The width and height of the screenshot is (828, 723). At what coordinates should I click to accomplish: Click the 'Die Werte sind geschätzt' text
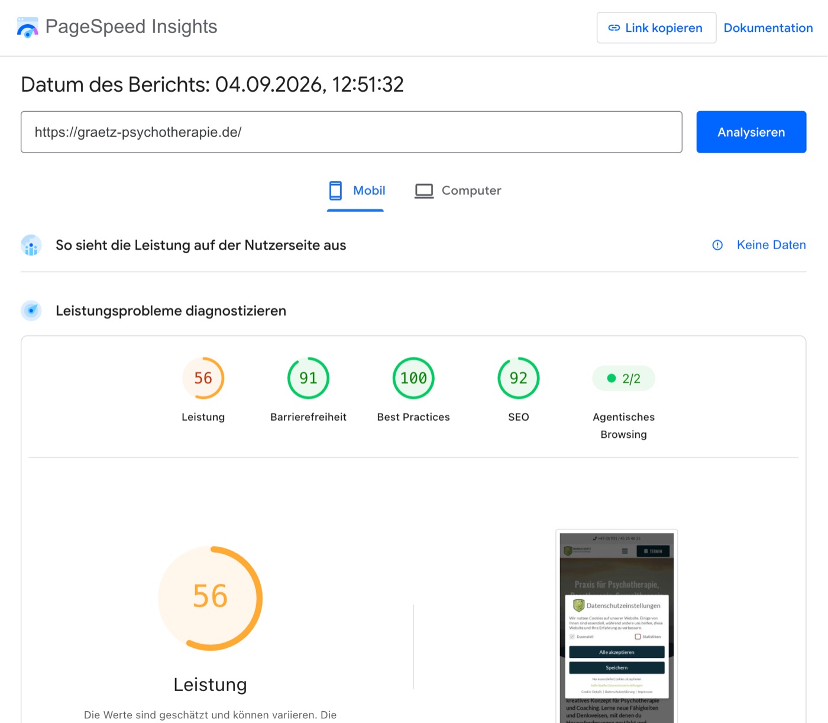[x=211, y=715]
